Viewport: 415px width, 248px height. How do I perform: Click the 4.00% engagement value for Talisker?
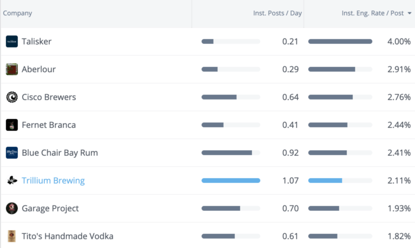pos(398,41)
